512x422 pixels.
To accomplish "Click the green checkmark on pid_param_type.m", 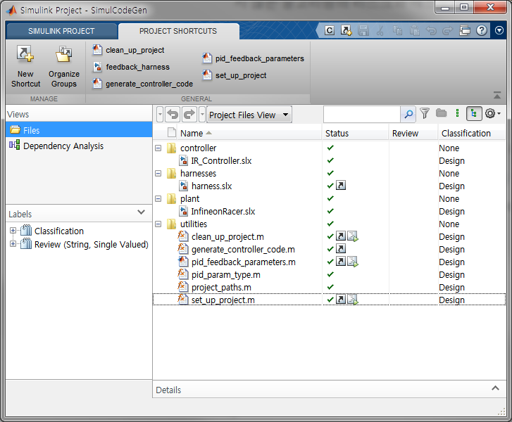I will [x=330, y=274].
